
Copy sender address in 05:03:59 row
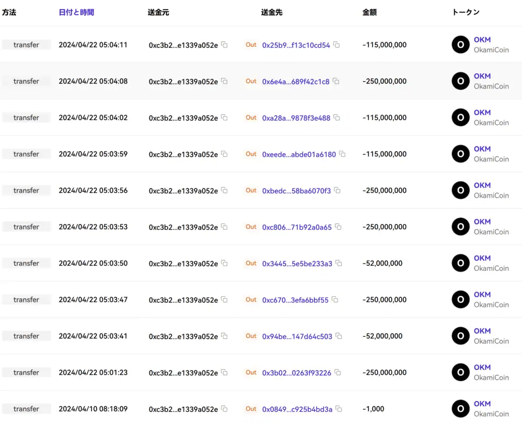(x=224, y=154)
